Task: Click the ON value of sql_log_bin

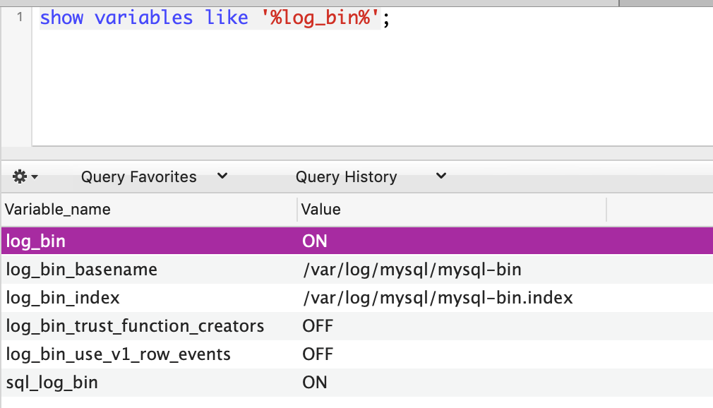Action: click(x=315, y=382)
